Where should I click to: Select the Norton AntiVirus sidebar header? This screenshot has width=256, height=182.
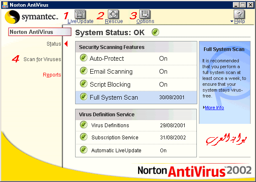tap(40, 32)
